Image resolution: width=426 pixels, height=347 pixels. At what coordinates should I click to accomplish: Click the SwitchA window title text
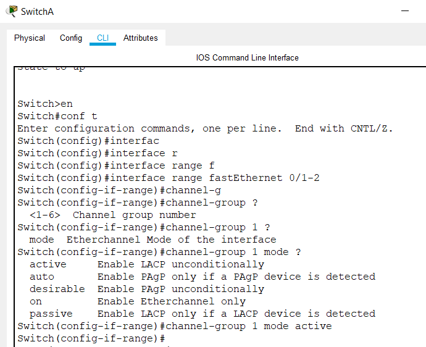pyautogui.click(x=37, y=12)
